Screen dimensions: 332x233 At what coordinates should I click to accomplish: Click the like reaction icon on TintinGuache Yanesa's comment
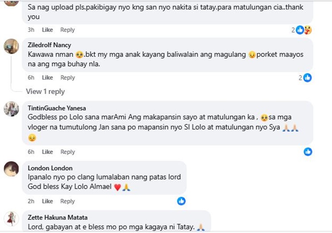tap(308, 152)
